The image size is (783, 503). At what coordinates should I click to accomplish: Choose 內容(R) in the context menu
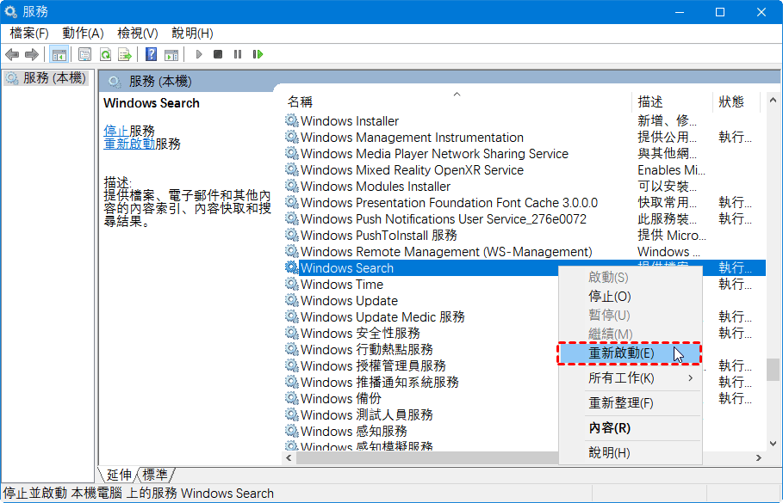coord(631,427)
